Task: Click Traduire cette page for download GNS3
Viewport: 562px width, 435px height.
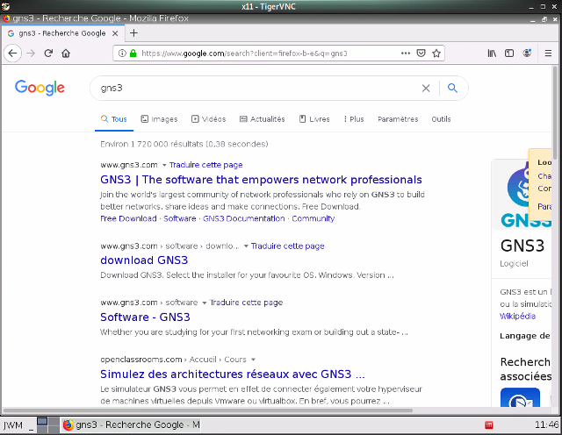Action: pyautogui.click(x=287, y=246)
